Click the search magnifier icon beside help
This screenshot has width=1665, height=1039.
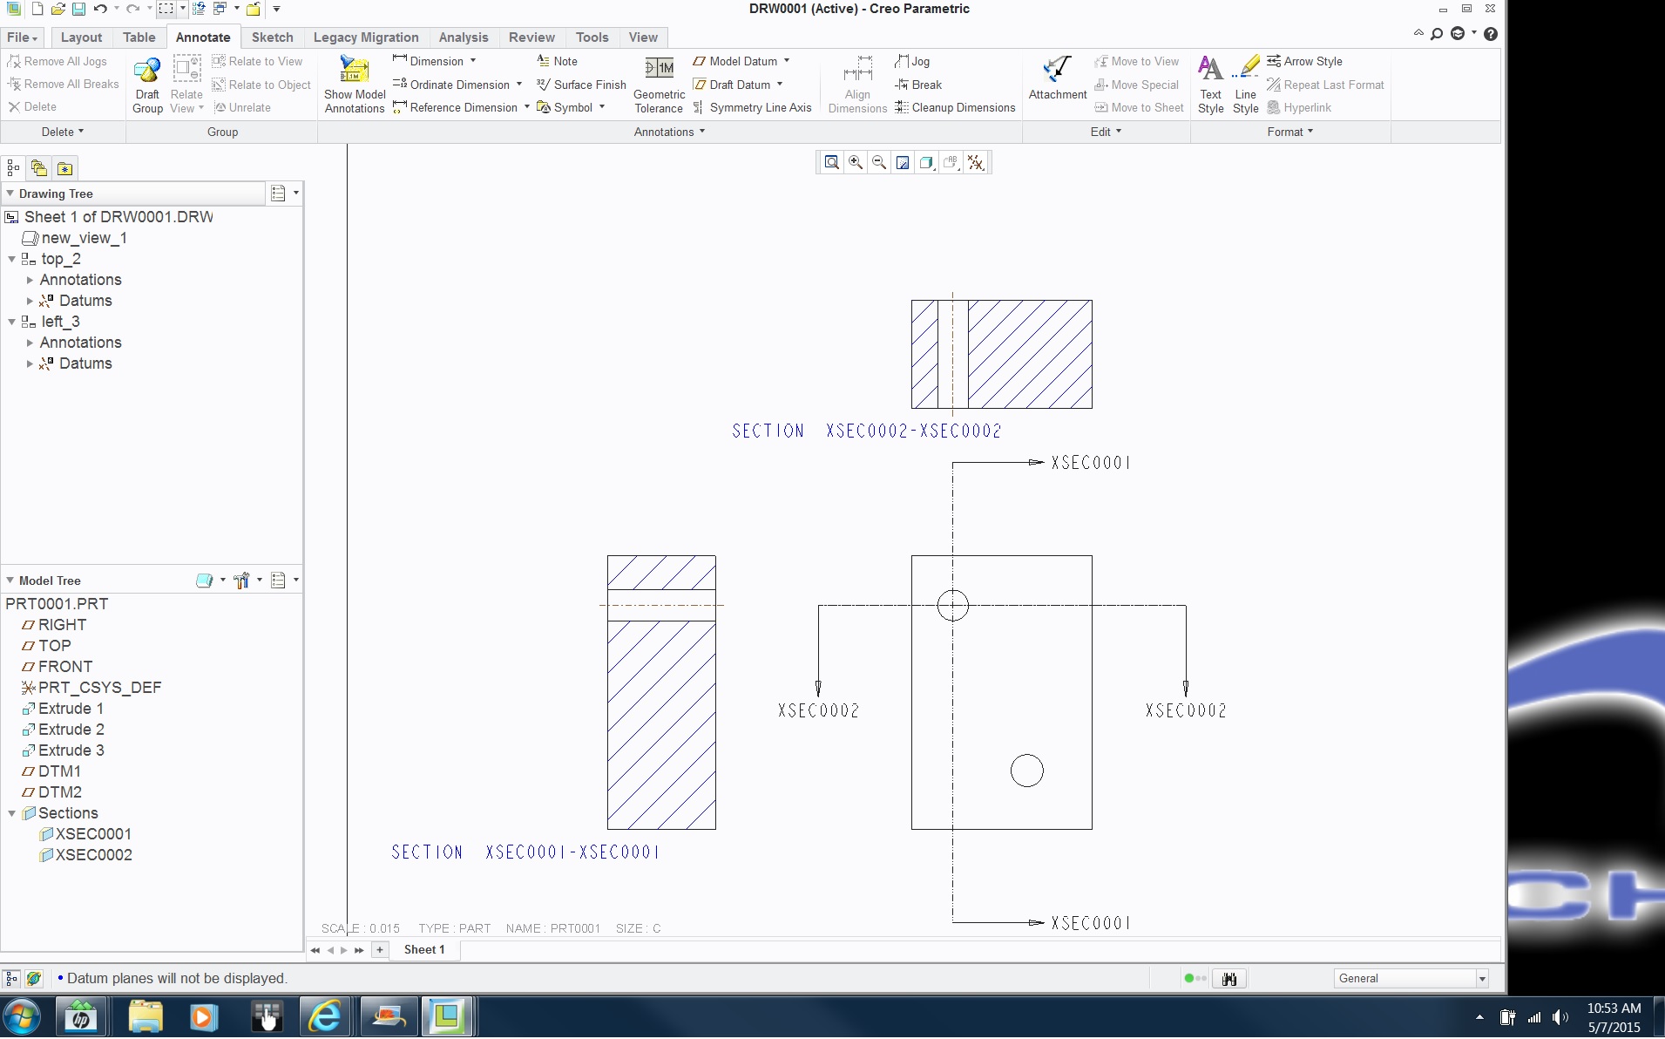1437,34
